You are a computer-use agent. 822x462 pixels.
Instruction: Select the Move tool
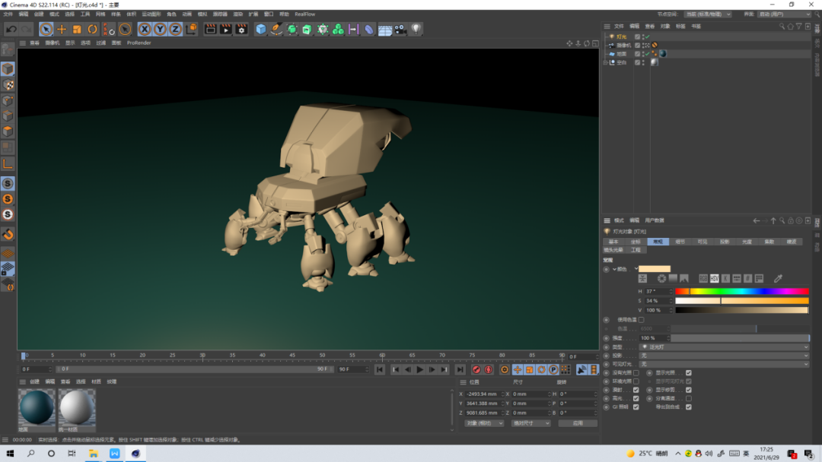[x=62, y=30]
